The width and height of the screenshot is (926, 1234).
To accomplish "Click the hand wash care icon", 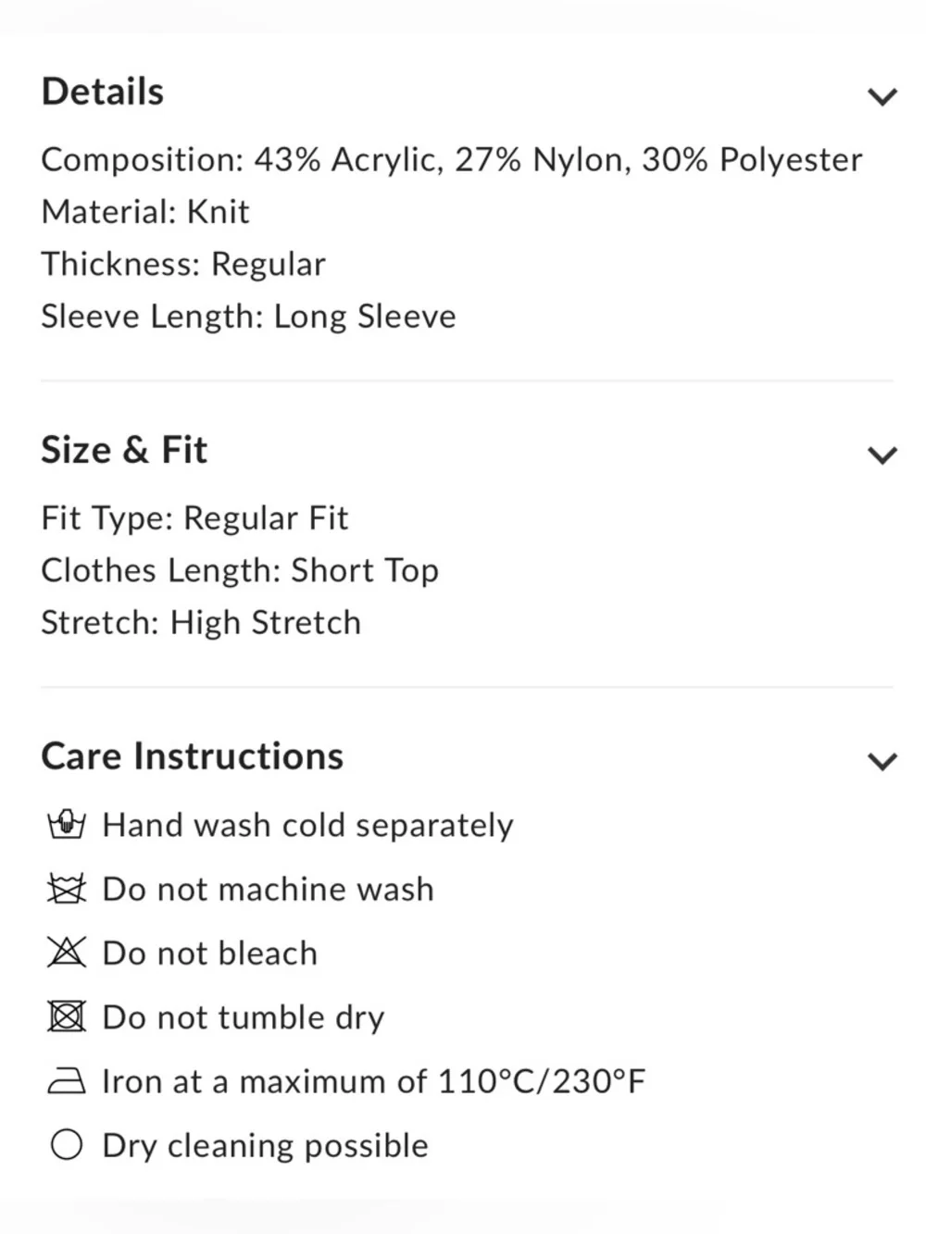I will tap(66, 824).
